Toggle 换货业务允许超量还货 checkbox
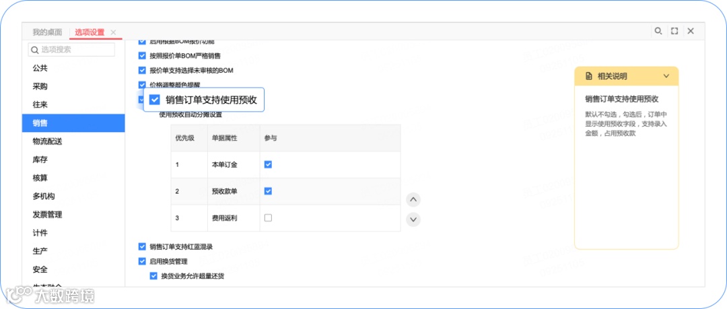Screen dimensions: 727x309 coord(154,276)
